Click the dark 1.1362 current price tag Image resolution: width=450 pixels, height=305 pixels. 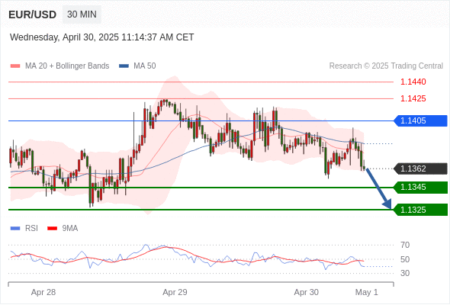click(x=420, y=169)
